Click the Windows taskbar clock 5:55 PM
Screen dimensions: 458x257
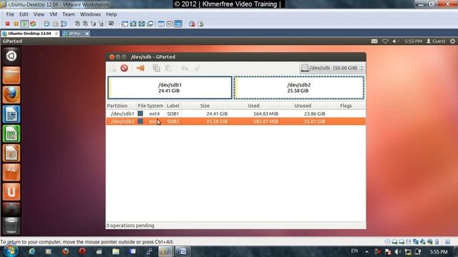tap(439, 252)
